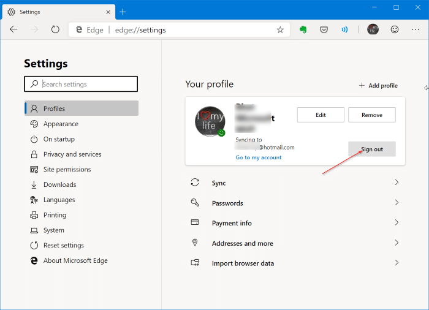Click the blue sound waves extension icon
429x310 pixels.
click(344, 29)
